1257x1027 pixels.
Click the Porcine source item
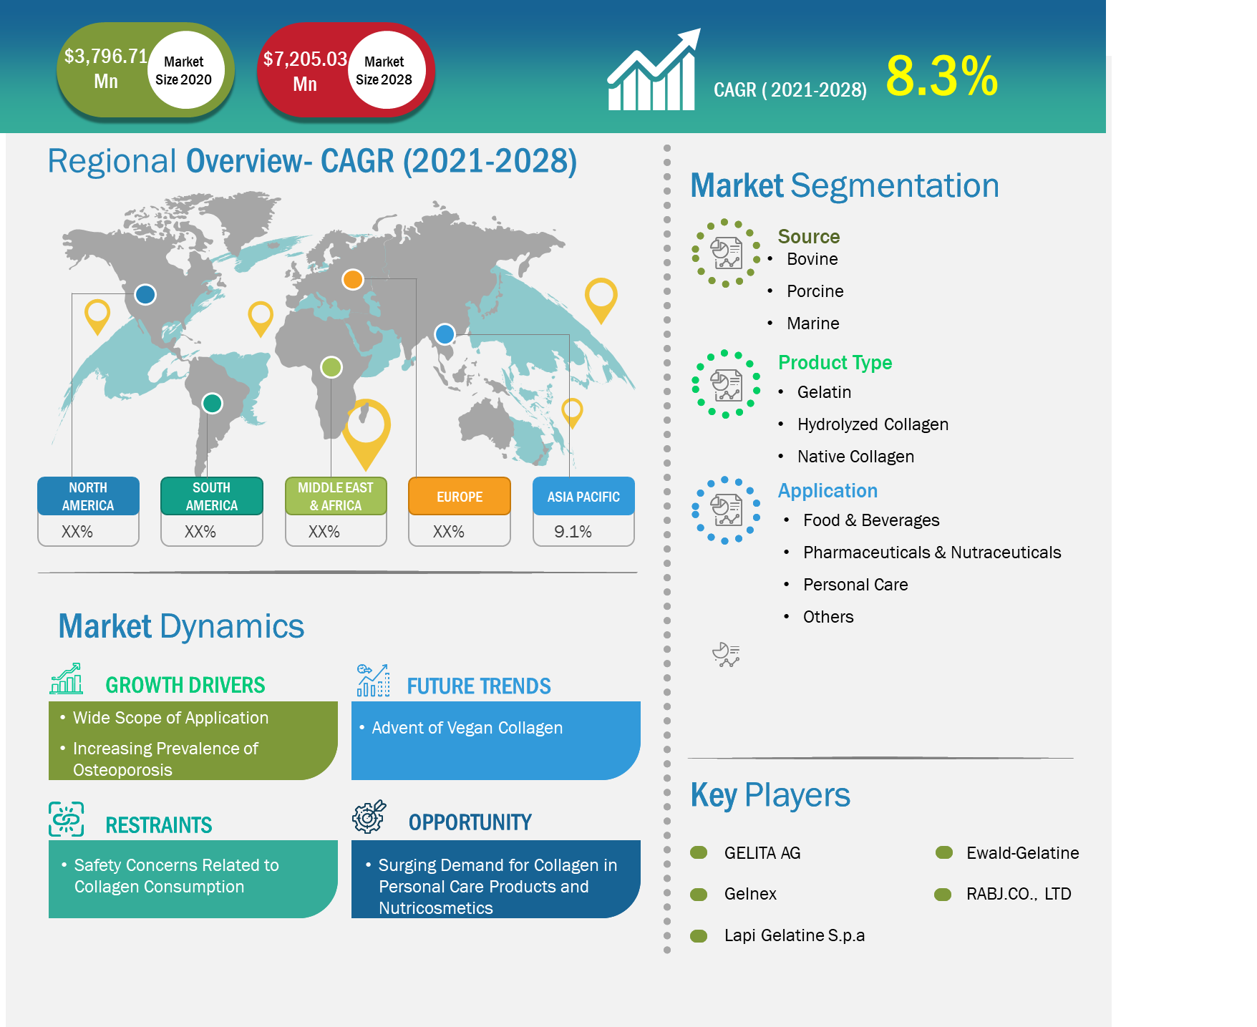(x=815, y=291)
